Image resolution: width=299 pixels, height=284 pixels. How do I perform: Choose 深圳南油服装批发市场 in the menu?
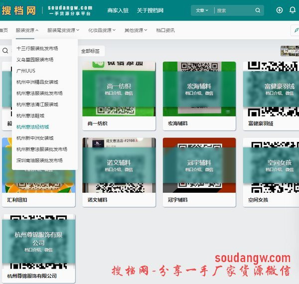tap(39, 160)
